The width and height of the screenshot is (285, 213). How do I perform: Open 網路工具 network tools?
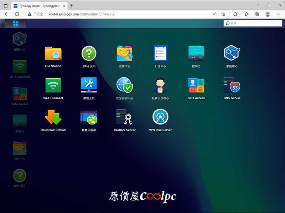(x=89, y=89)
